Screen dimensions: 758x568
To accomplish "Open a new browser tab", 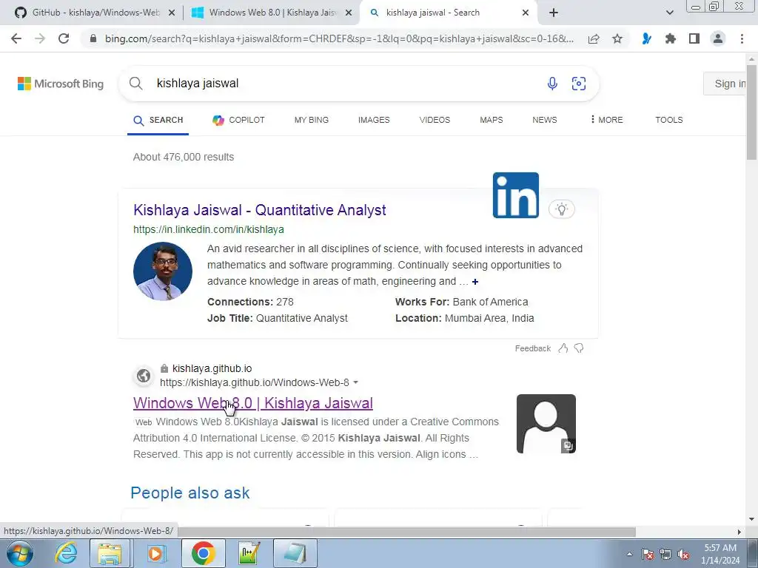I will coord(554,13).
